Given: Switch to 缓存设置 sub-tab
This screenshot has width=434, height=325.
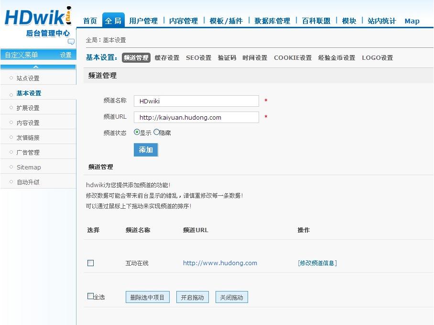Looking at the screenshot, I should point(167,57).
